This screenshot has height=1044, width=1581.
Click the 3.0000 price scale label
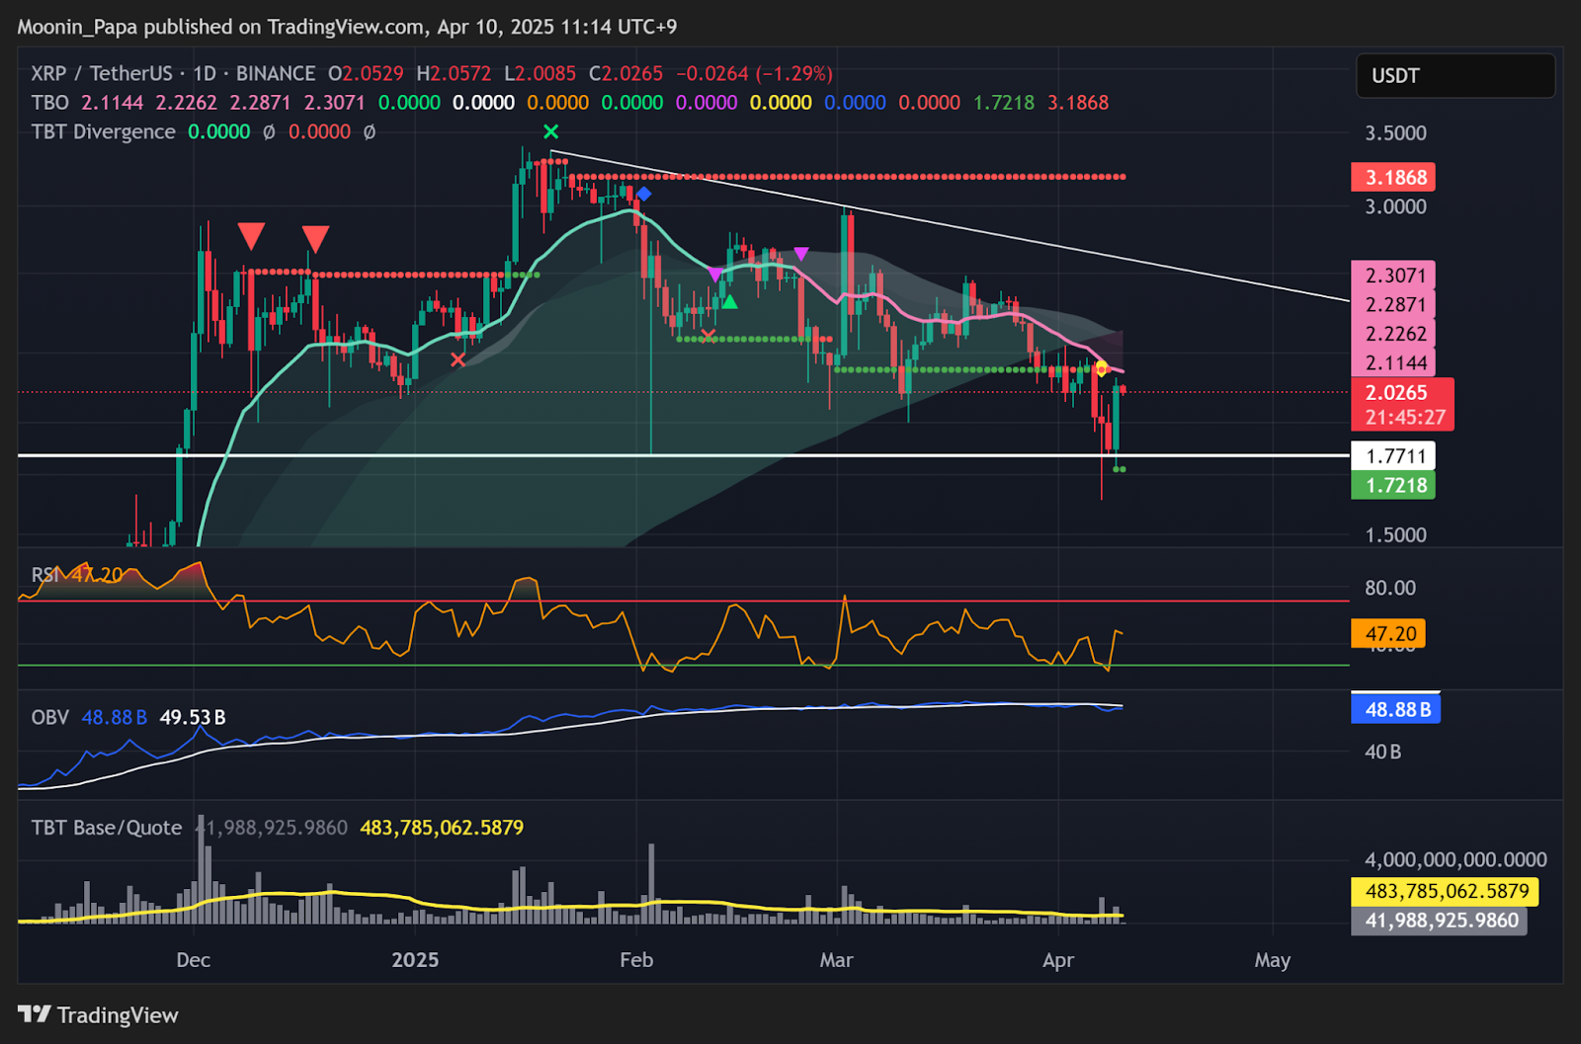(x=1395, y=206)
